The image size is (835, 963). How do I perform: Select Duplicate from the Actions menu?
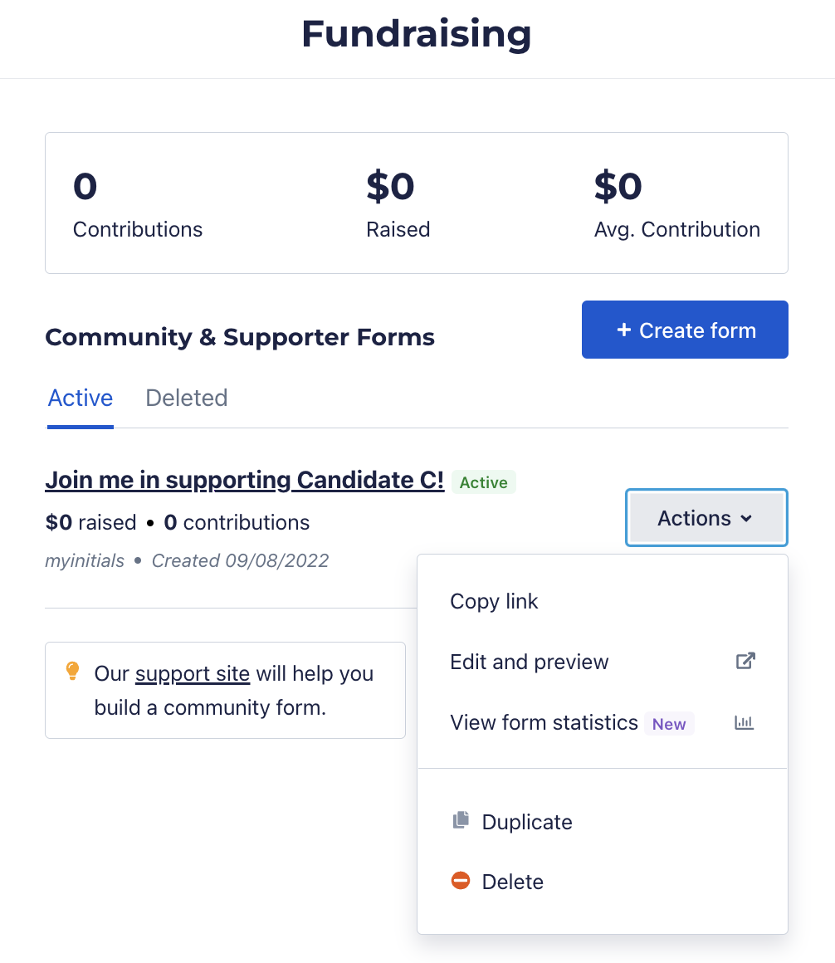pyautogui.click(x=603, y=822)
